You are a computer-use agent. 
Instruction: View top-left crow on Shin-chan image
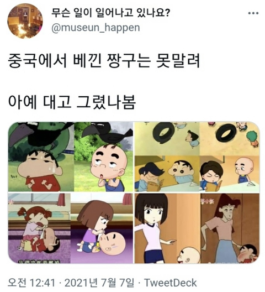pos(41,157)
